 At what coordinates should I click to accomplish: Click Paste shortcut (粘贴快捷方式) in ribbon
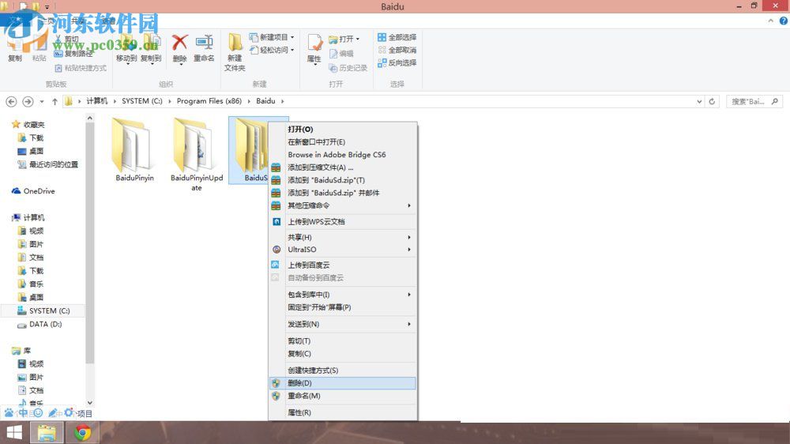tap(81, 67)
